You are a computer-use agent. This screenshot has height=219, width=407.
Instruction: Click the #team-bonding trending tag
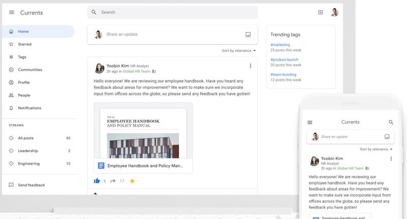pyautogui.click(x=283, y=75)
